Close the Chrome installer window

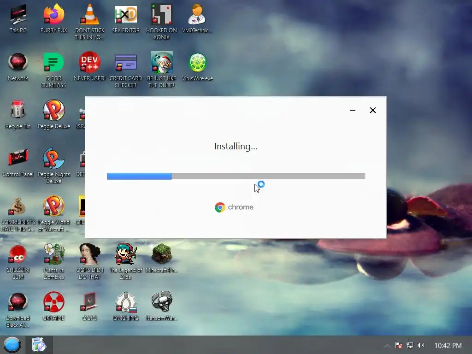click(x=372, y=110)
